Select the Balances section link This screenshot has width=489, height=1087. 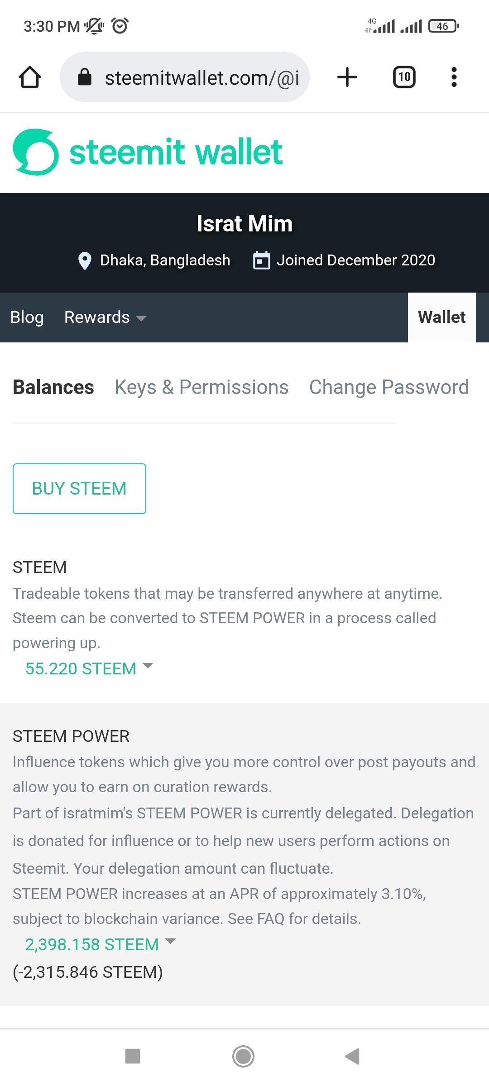coord(53,387)
